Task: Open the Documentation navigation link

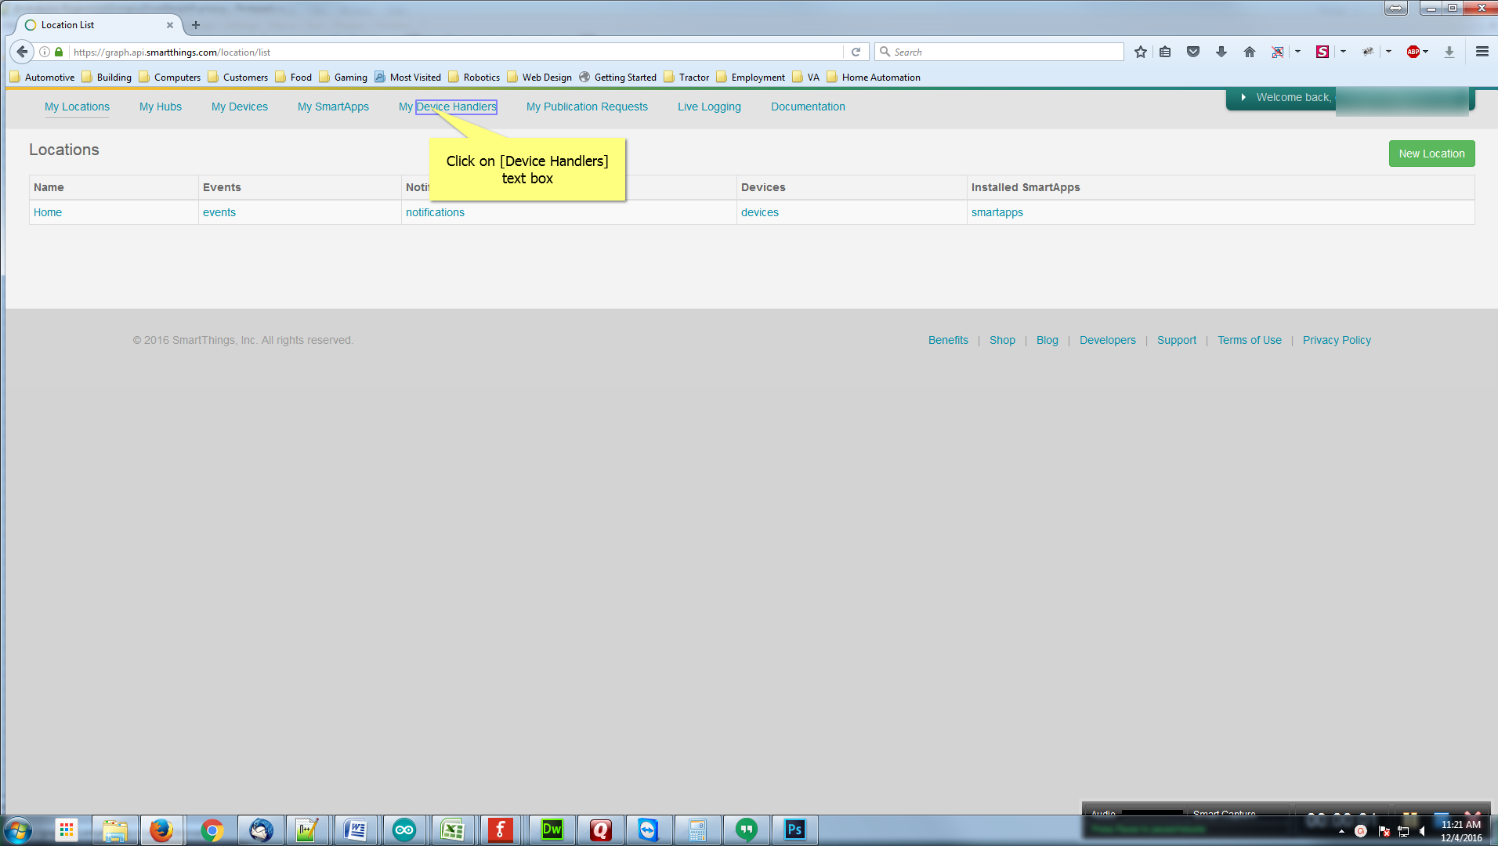Action: click(808, 107)
